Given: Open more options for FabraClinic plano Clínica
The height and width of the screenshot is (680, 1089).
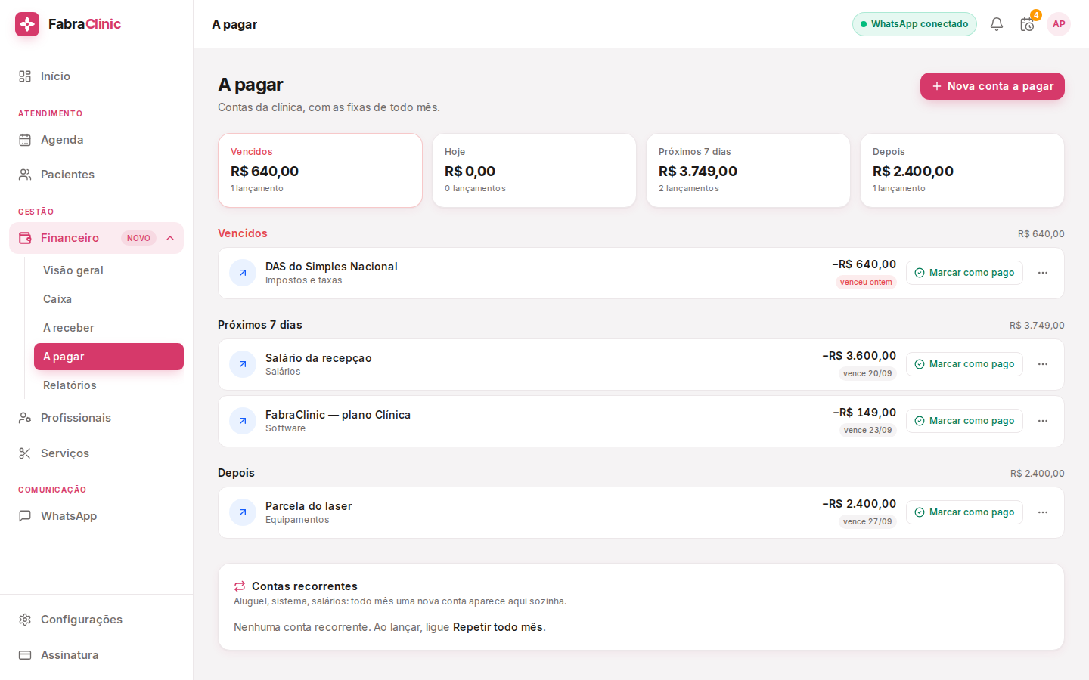Looking at the screenshot, I should (1043, 421).
